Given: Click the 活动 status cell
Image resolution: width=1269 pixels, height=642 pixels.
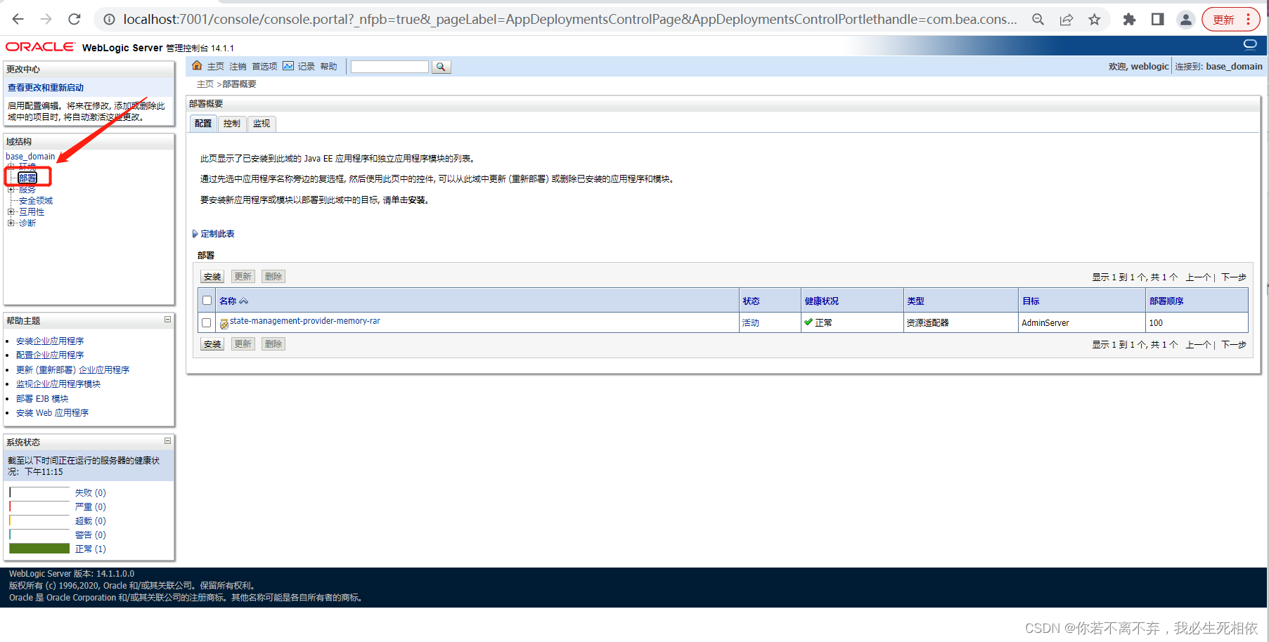Looking at the screenshot, I should pyautogui.click(x=751, y=323).
